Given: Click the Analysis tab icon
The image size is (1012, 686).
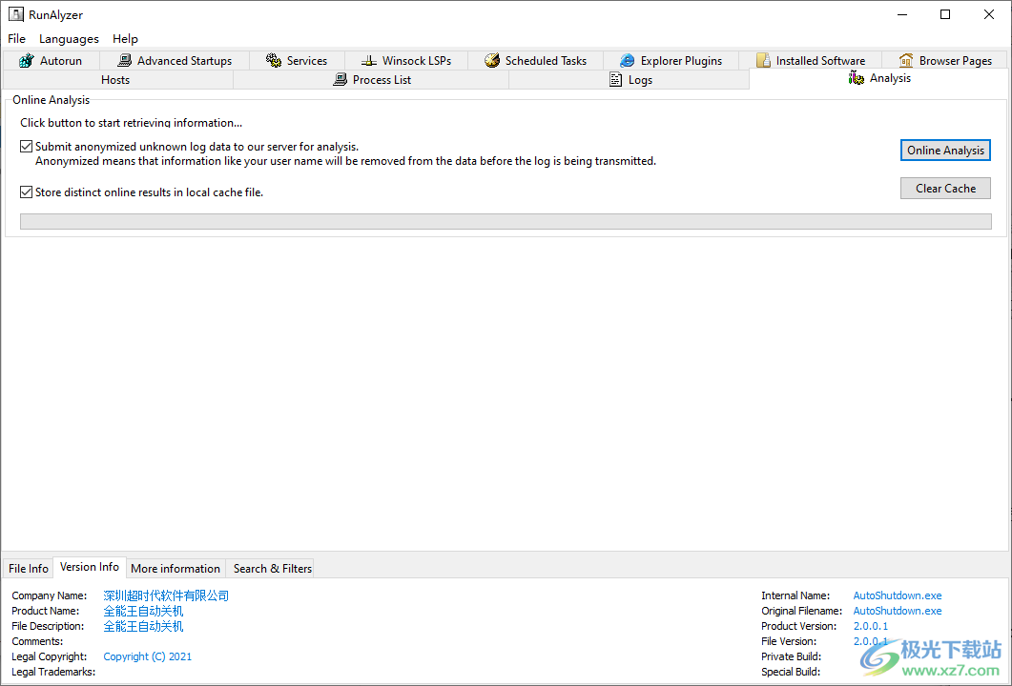Looking at the screenshot, I should click(857, 78).
